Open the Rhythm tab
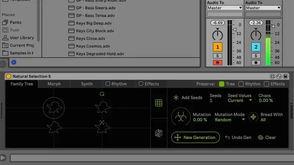This screenshot has width=294, height=165. pyautogui.click(x=119, y=84)
